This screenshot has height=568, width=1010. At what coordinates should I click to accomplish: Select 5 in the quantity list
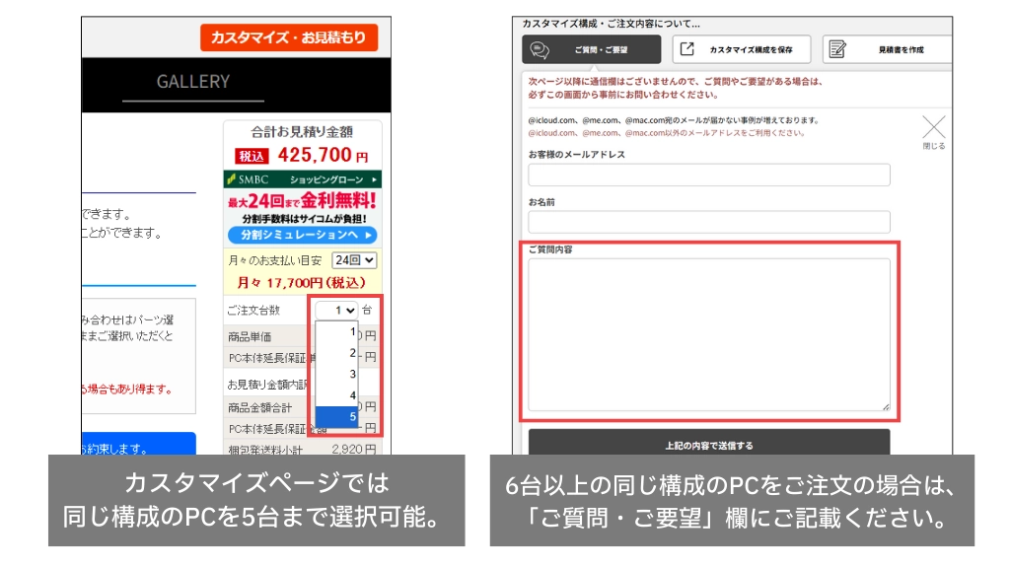pyautogui.click(x=337, y=417)
